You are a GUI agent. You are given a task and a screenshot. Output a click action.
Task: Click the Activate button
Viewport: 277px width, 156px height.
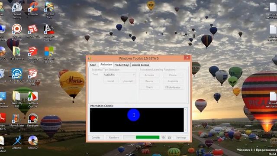(x=149, y=75)
